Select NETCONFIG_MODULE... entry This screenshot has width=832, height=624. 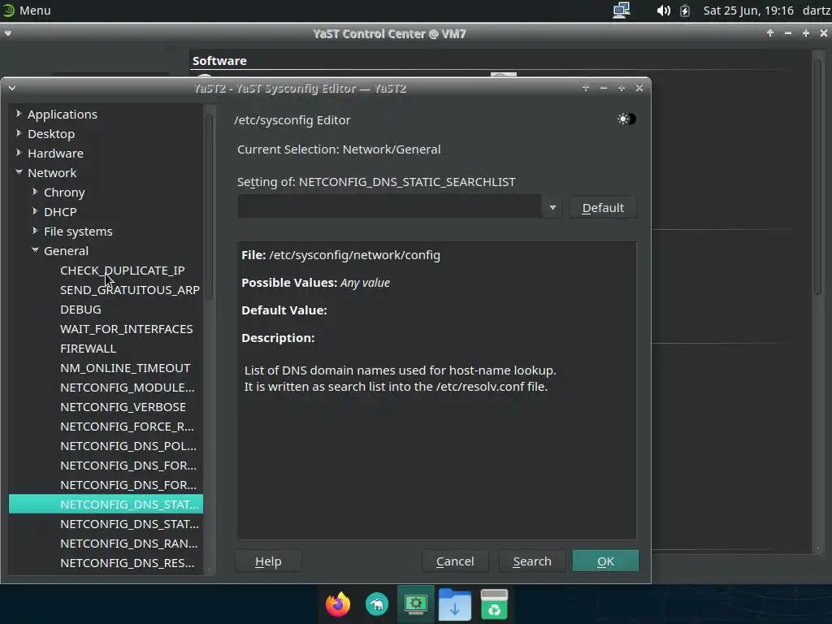pyautogui.click(x=128, y=388)
